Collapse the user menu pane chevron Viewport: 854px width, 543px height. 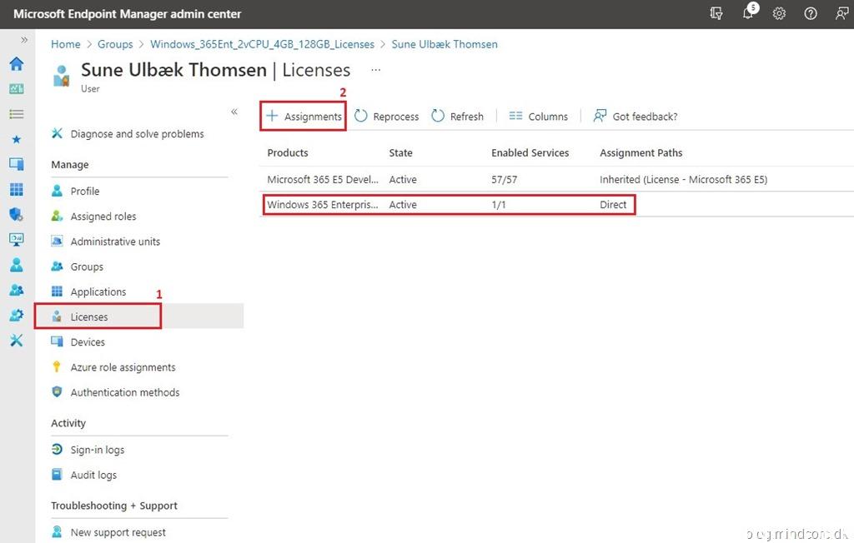click(x=234, y=112)
